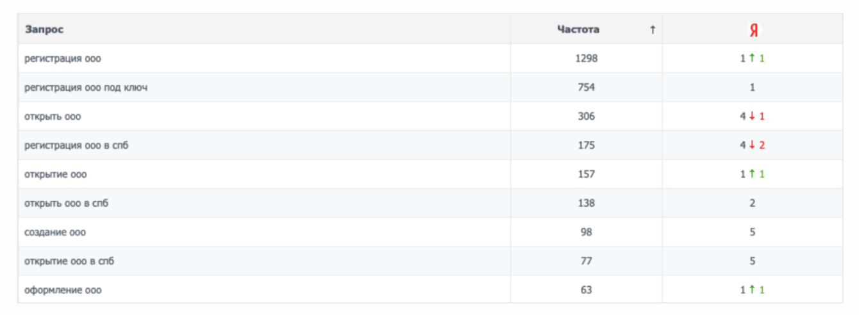Click Yandex position for 'открыть ооо в спб'

click(753, 203)
